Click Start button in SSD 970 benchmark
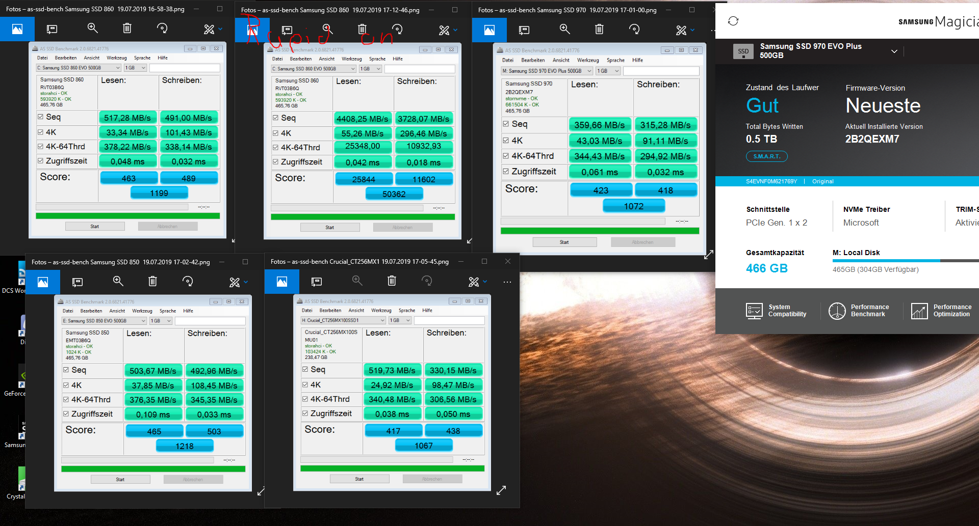This screenshot has height=526, width=979. click(564, 242)
